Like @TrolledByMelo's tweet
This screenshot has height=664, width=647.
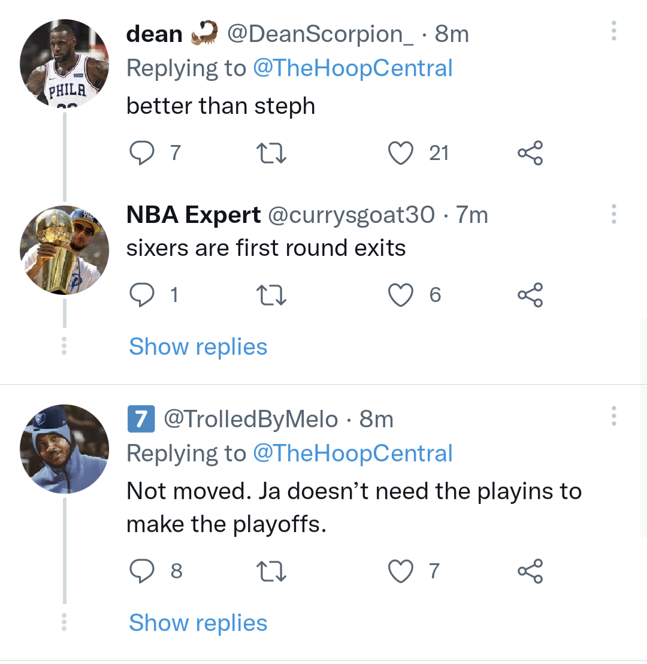(401, 571)
